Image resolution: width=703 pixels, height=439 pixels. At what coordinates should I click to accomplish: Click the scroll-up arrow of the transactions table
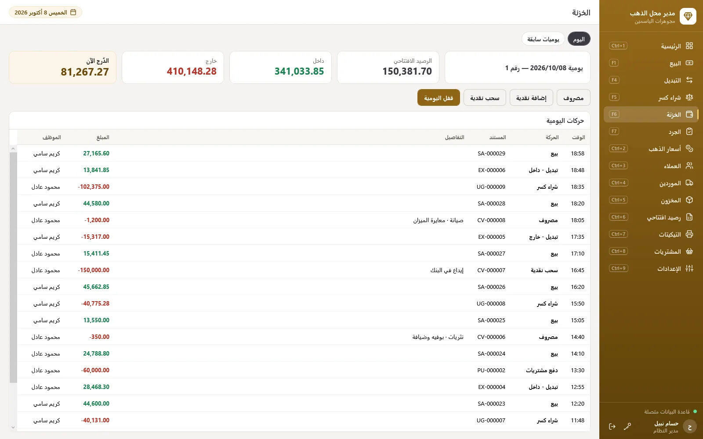[x=13, y=149]
